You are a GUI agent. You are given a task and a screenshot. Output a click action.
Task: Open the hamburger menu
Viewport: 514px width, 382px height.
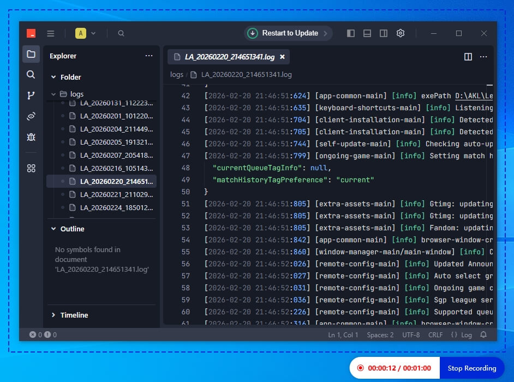[51, 33]
